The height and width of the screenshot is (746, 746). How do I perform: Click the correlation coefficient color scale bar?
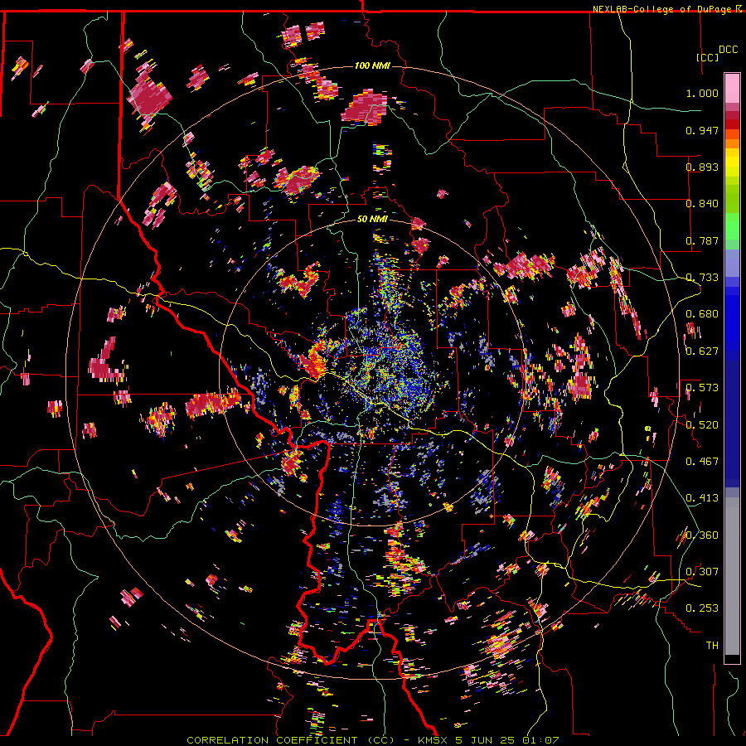coord(732,368)
